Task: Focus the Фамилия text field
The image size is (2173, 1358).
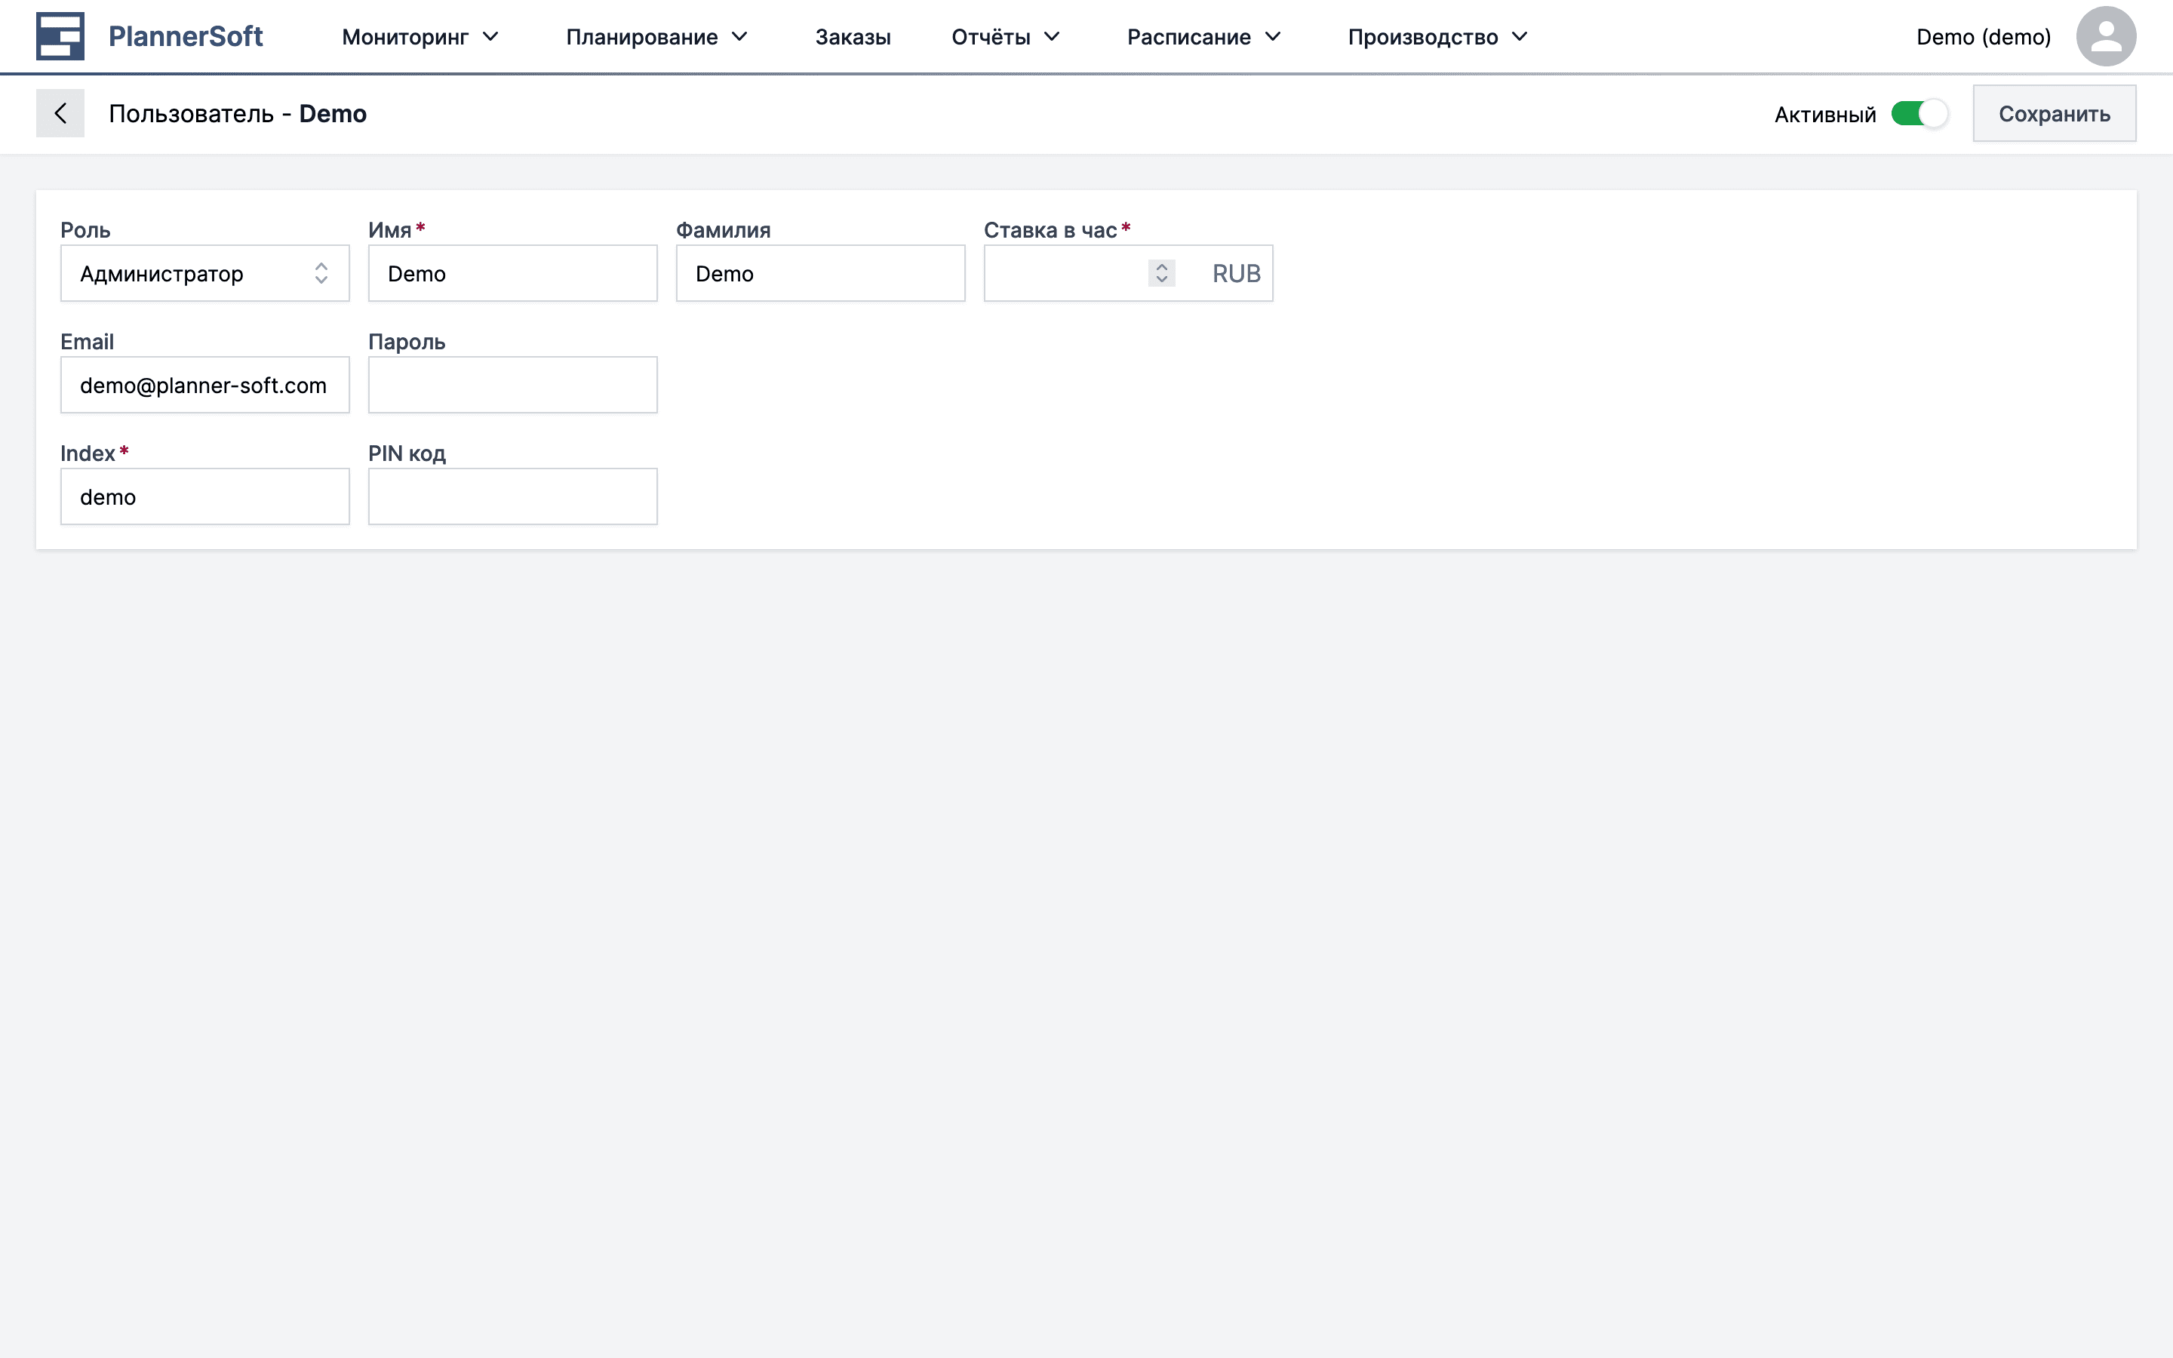Action: coord(820,273)
